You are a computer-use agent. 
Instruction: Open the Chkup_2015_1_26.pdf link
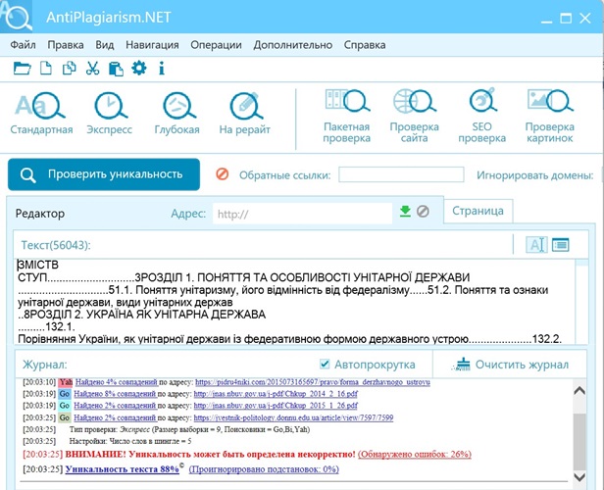click(x=276, y=406)
